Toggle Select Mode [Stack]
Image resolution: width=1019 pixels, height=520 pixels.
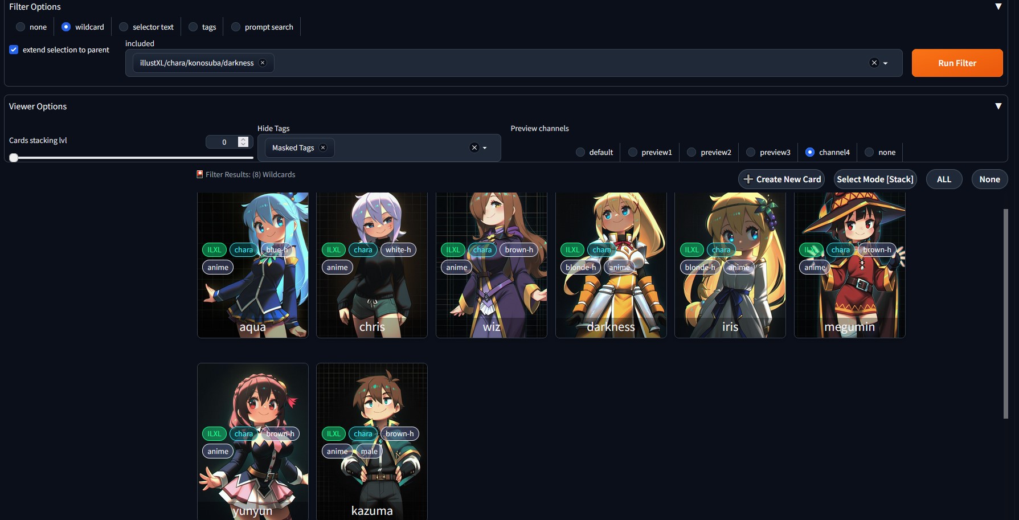click(x=875, y=179)
